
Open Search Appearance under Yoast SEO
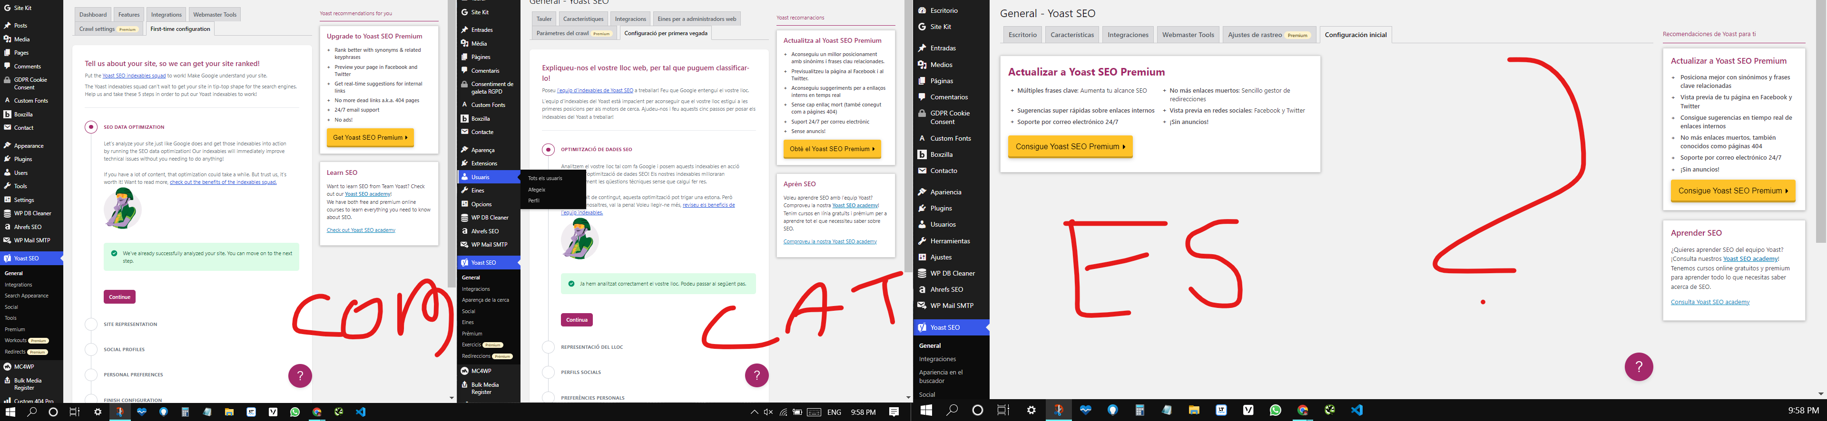pyautogui.click(x=26, y=296)
